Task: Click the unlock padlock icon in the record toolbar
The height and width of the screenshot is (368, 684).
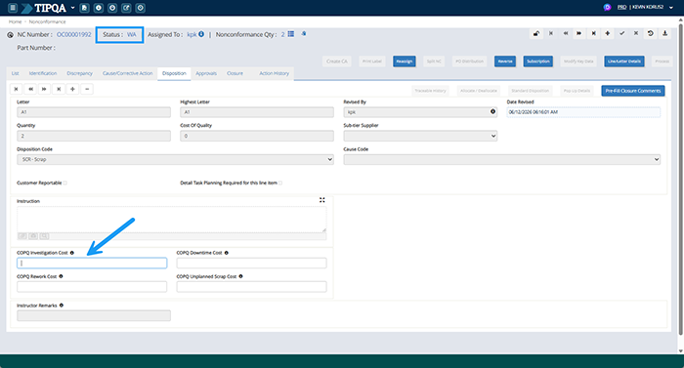Action: tap(536, 33)
